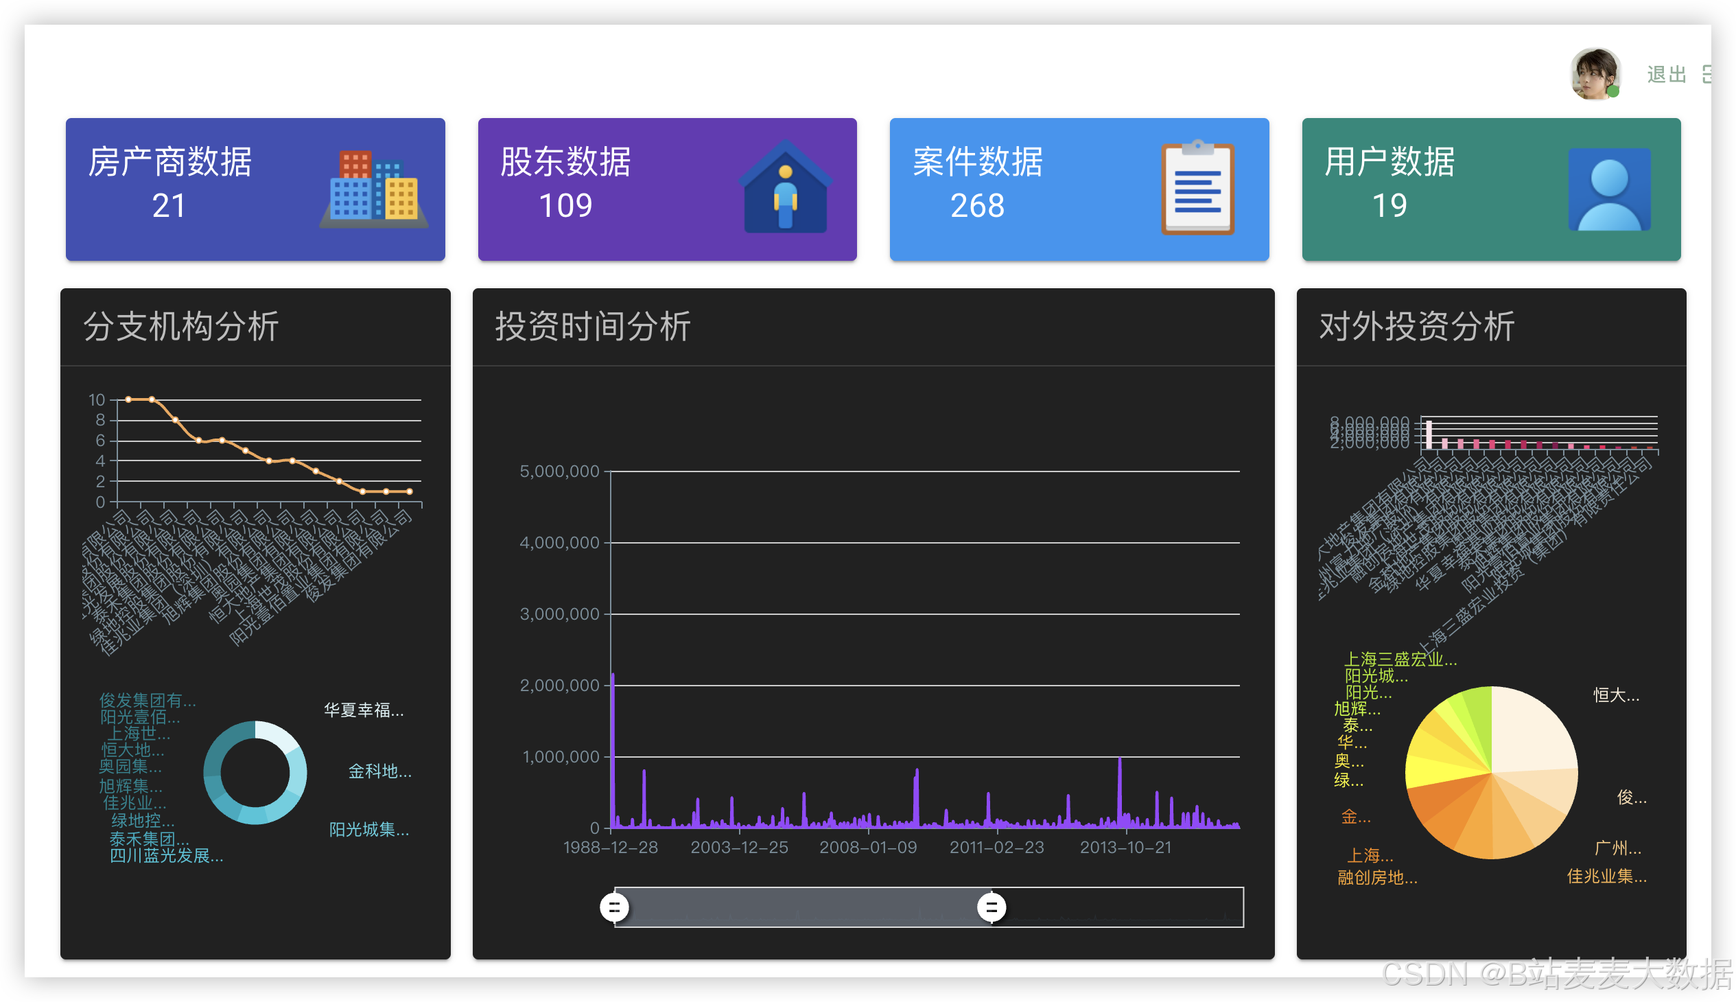1736x1002 pixels.
Task: Click the 投资时间分析 panel title
Action: pyautogui.click(x=592, y=326)
